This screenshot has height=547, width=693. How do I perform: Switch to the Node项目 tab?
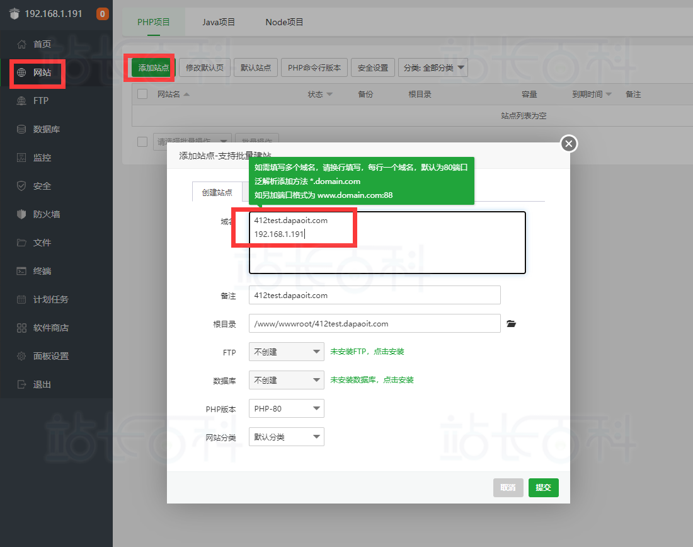(x=284, y=22)
